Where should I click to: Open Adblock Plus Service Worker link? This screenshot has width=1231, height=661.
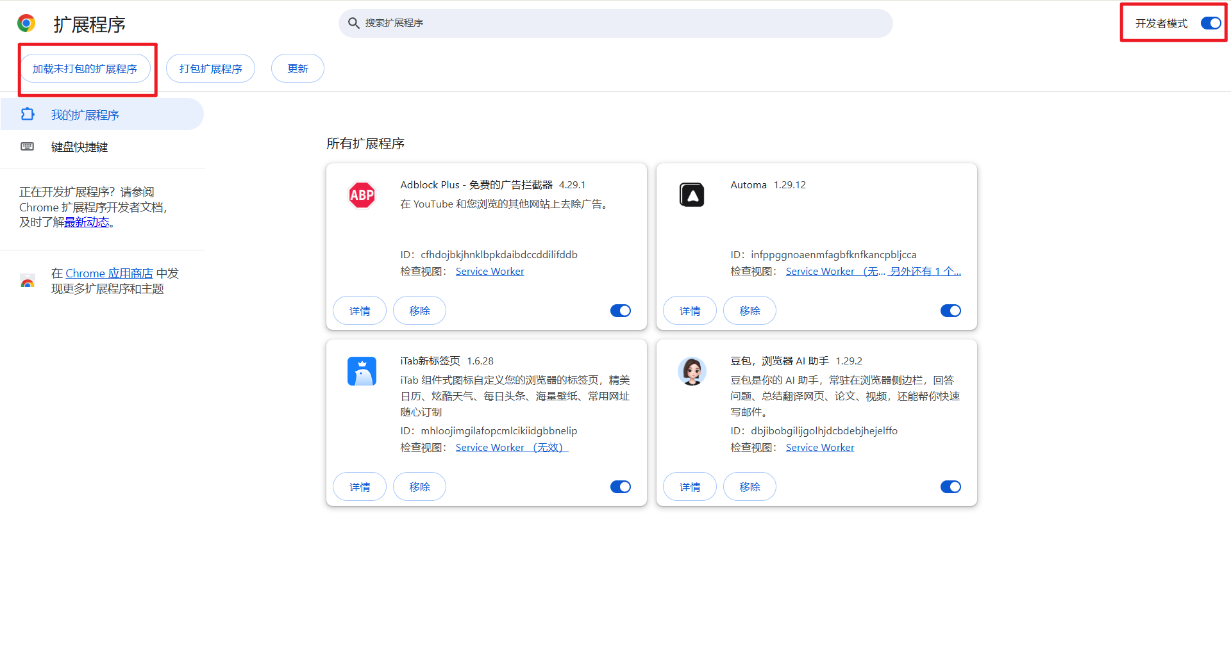tap(490, 272)
